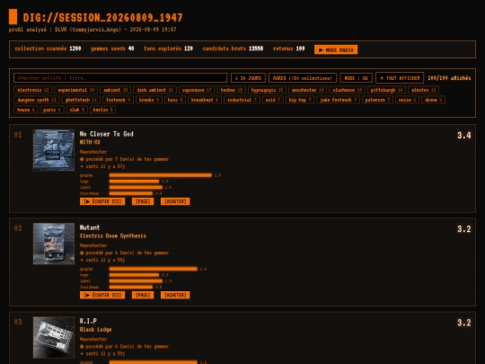Click the 'DIG://SESSION_20260809_1947' header title
The height and width of the screenshot is (364, 485).
click(x=102, y=18)
